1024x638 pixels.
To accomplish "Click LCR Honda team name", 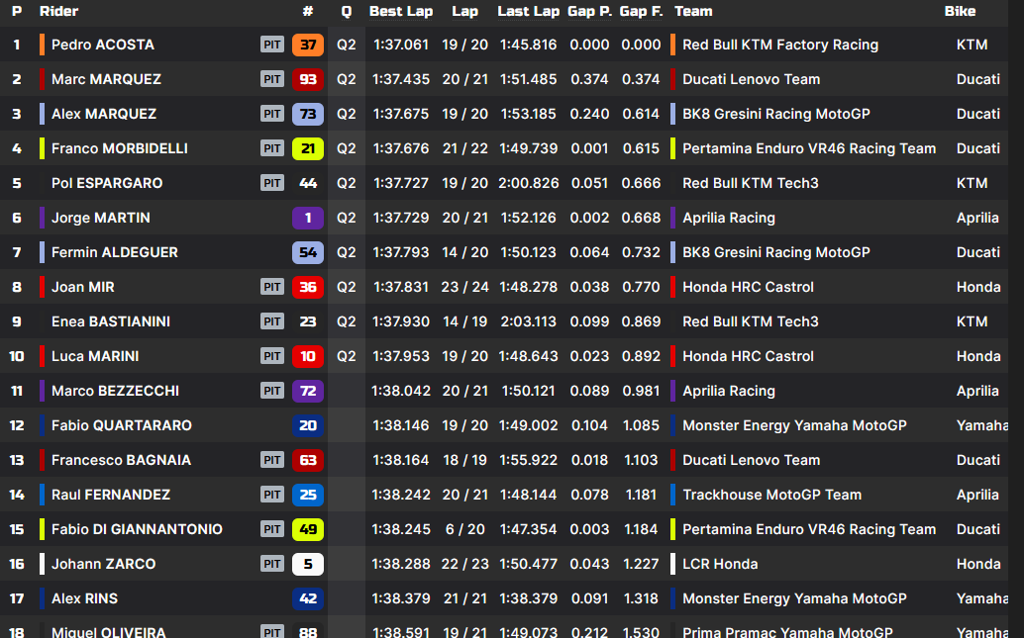I will click(720, 563).
